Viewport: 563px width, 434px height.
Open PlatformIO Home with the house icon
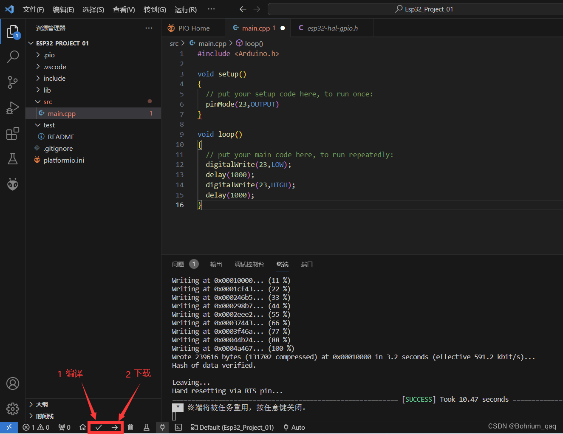coord(82,427)
